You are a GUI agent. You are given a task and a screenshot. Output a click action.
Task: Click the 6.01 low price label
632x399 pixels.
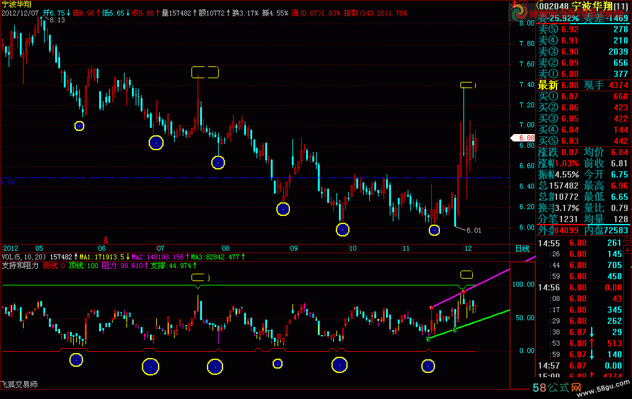[x=473, y=231]
